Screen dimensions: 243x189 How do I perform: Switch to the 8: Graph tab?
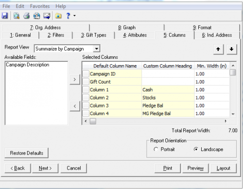[127, 28]
